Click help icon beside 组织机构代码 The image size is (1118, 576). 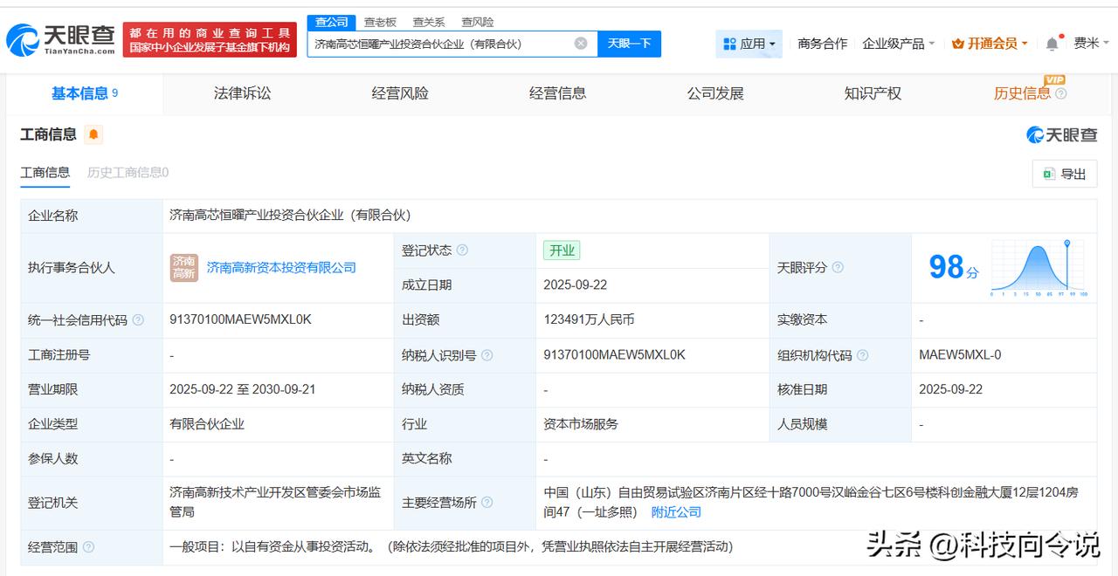862,355
